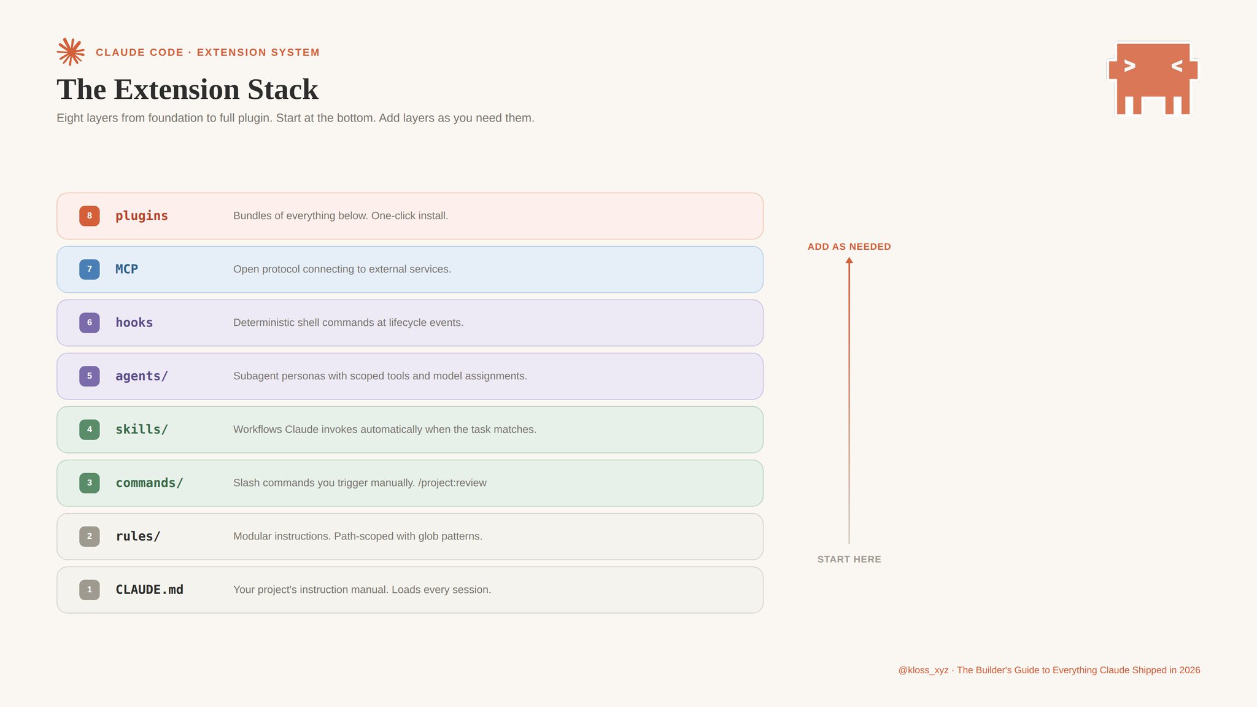Click the number 3 badge for commands/
1257x707 pixels.
click(90, 483)
